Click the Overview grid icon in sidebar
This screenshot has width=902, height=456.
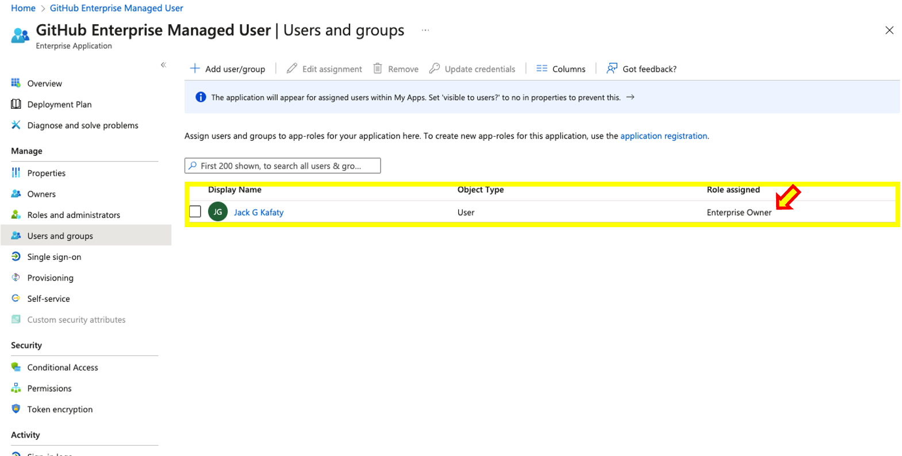tap(16, 83)
